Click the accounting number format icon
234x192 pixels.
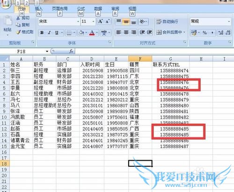194,33
